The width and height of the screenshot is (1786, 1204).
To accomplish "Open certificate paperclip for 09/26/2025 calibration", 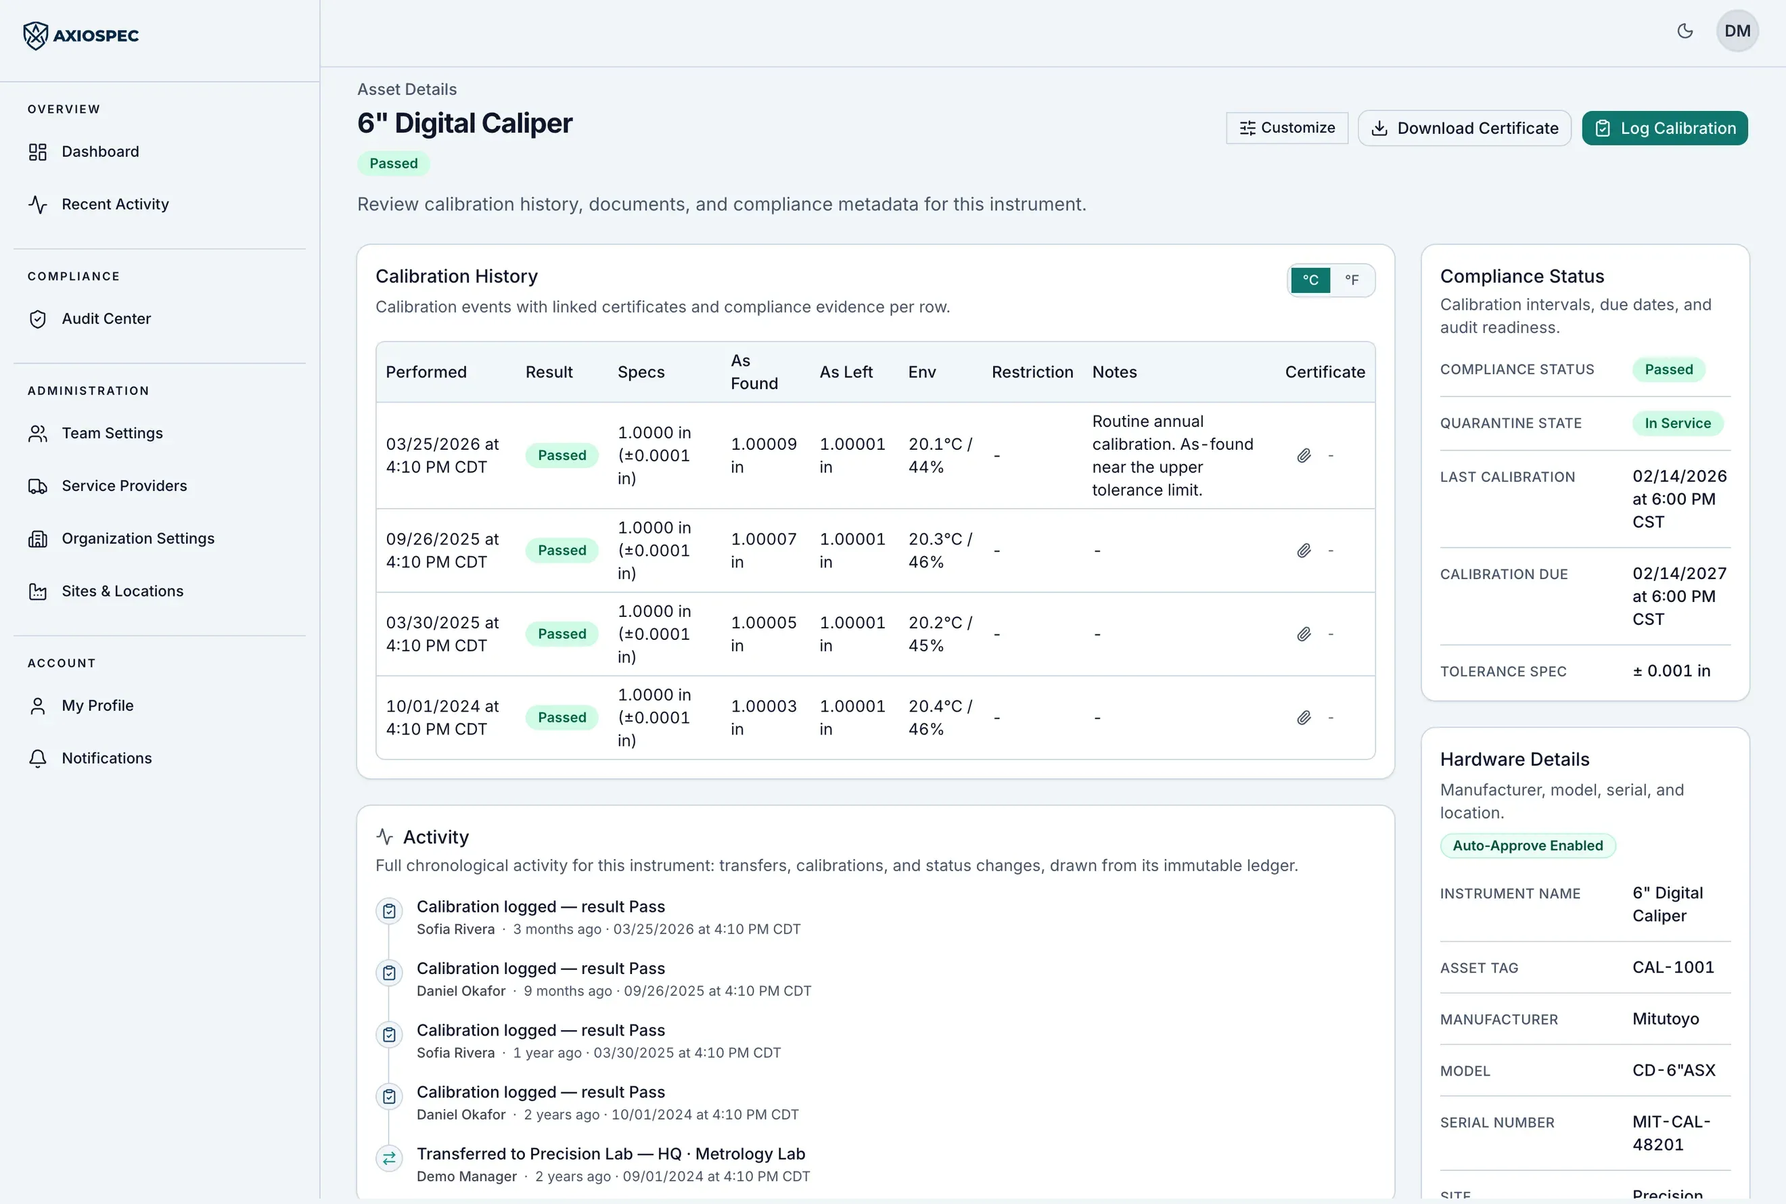I will (x=1304, y=551).
